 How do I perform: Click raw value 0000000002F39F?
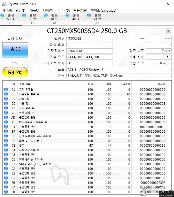pyautogui.click(x=153, y=183)
